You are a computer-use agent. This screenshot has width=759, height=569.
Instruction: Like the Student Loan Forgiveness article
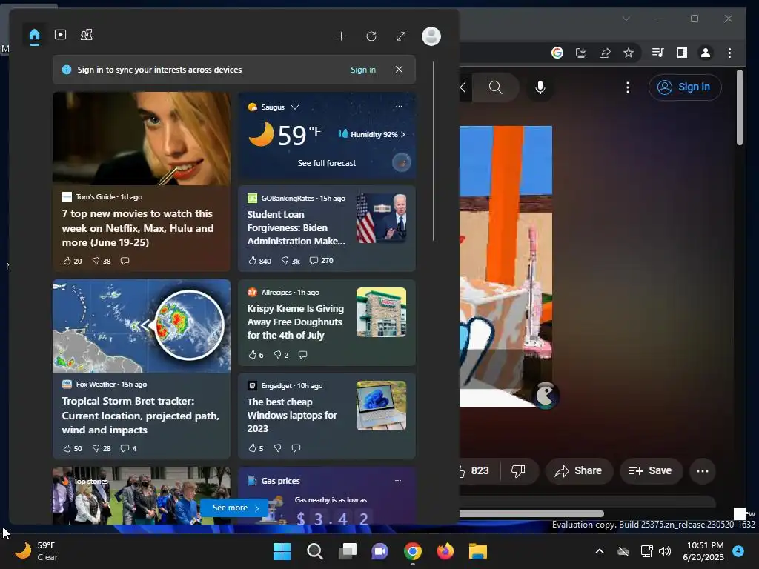pos(259,260)
